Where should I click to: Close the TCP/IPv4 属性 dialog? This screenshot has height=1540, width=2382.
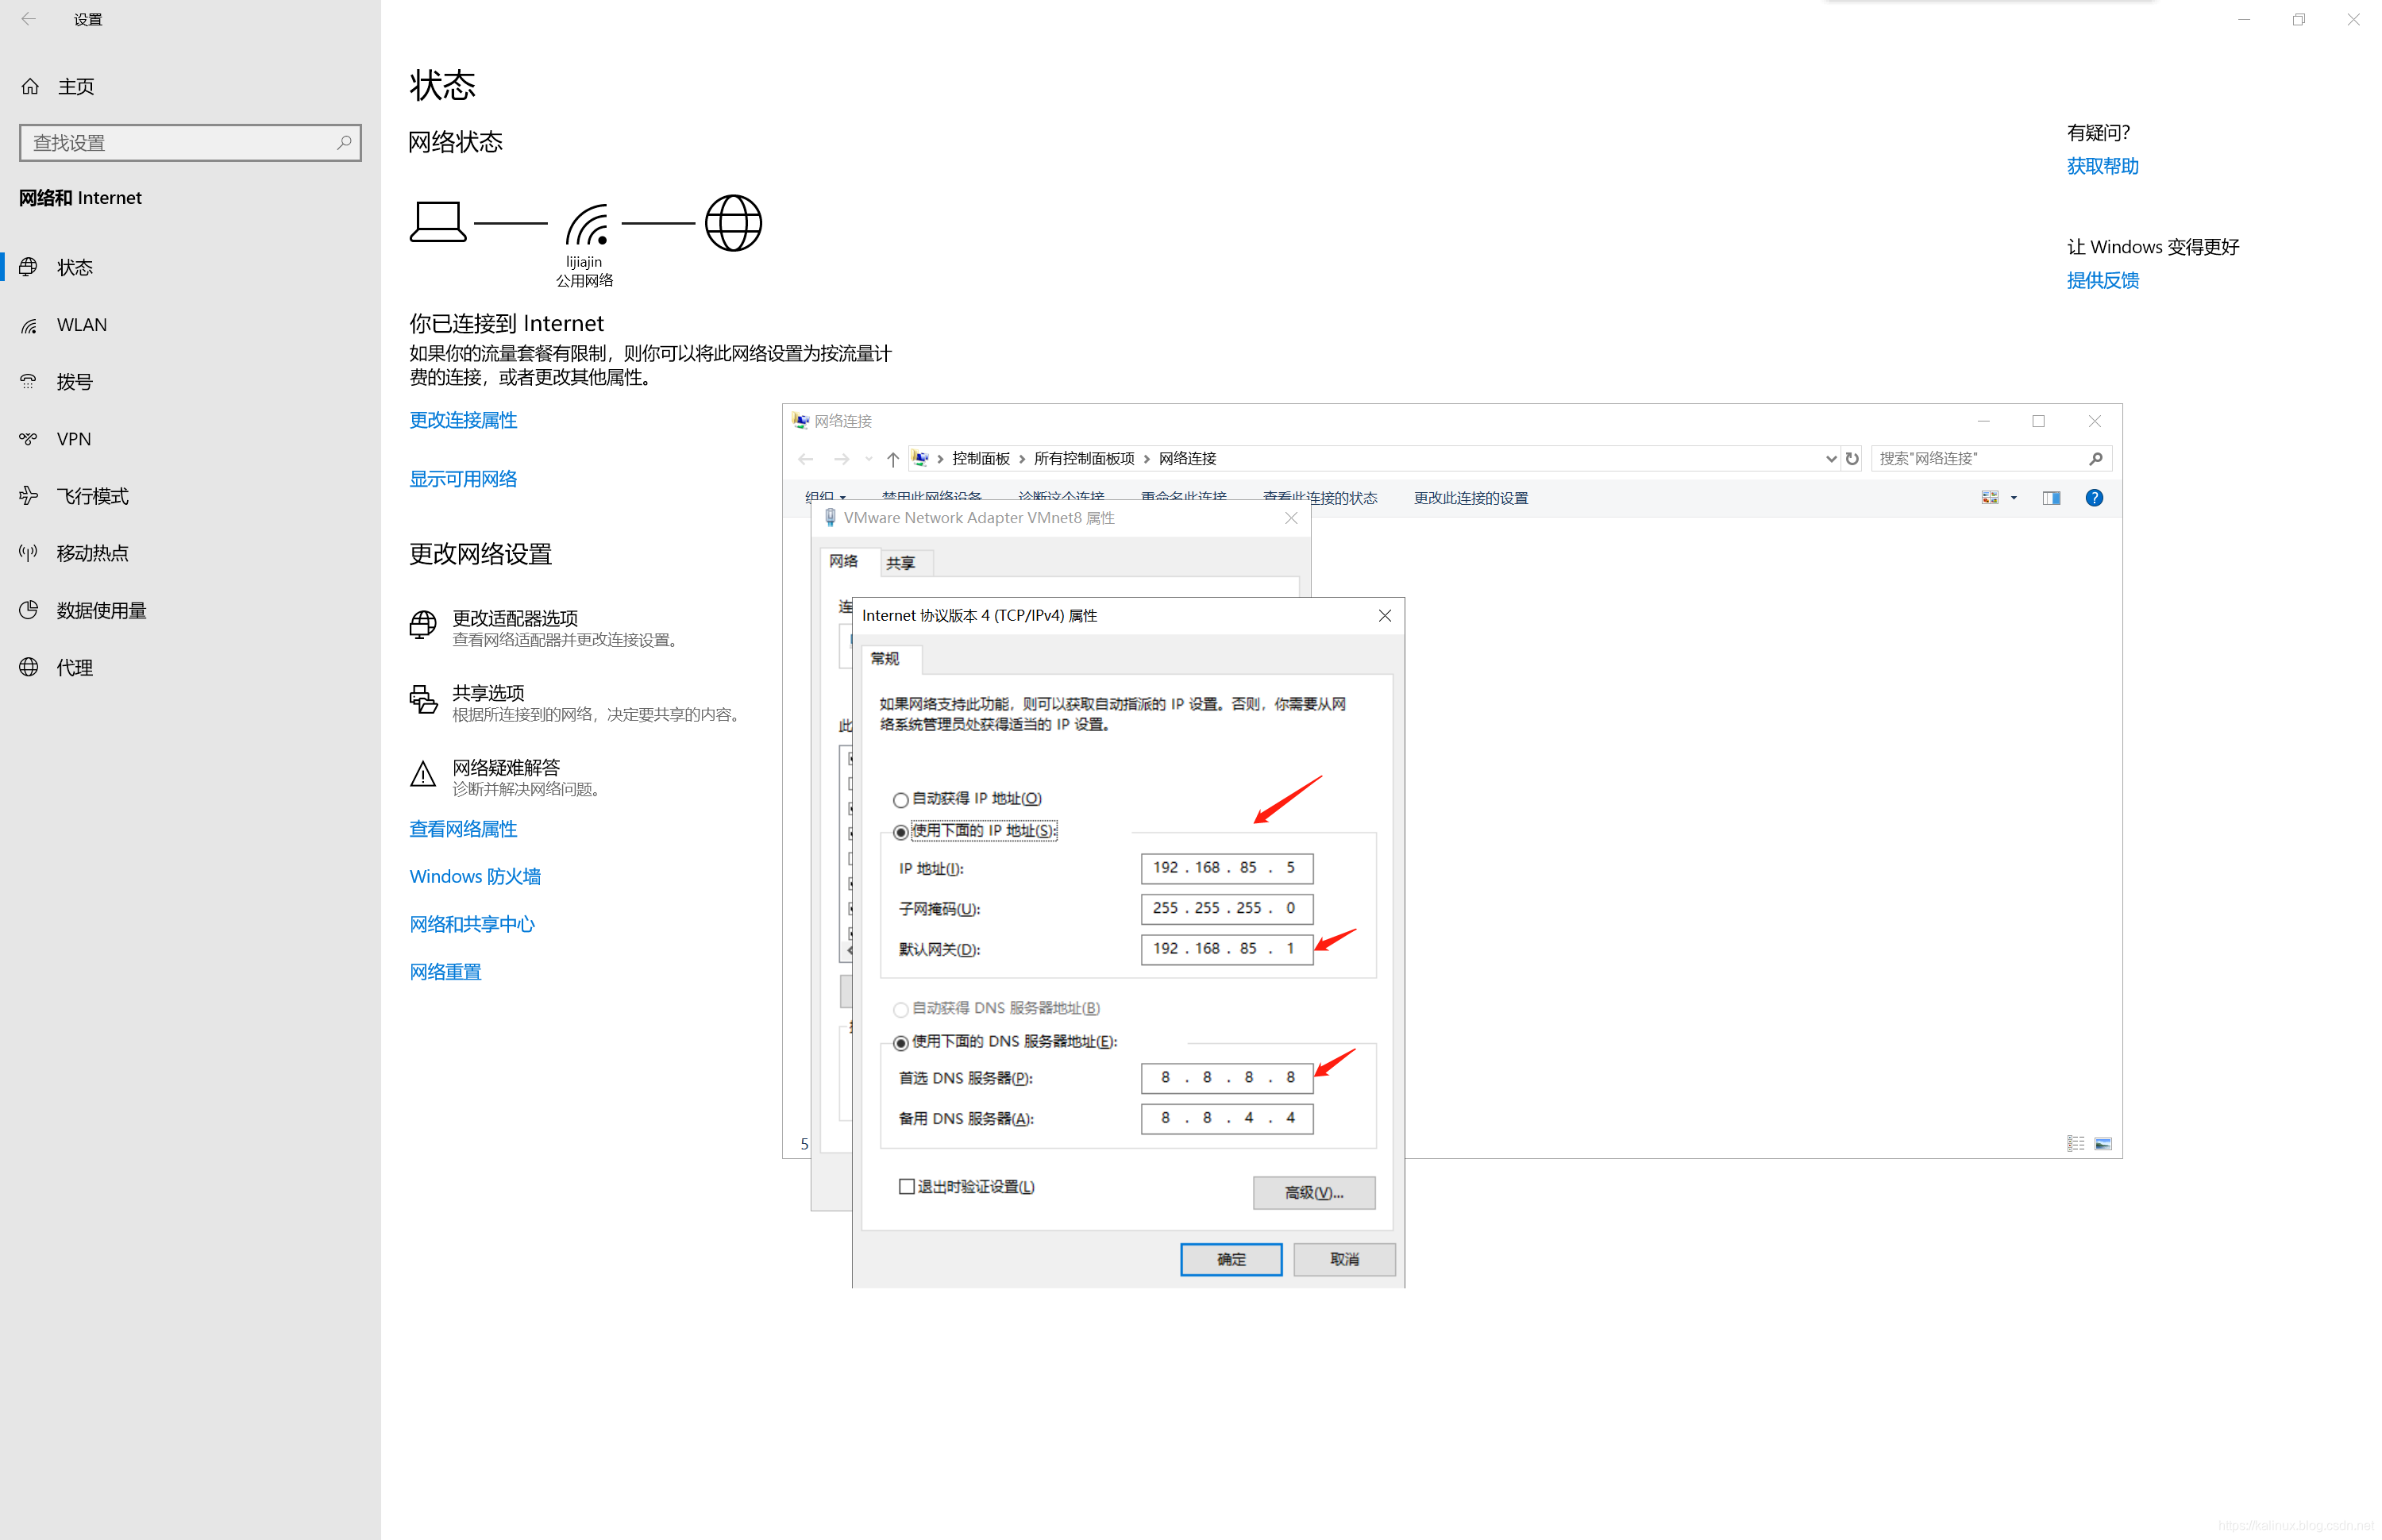tap(1384, 616)
